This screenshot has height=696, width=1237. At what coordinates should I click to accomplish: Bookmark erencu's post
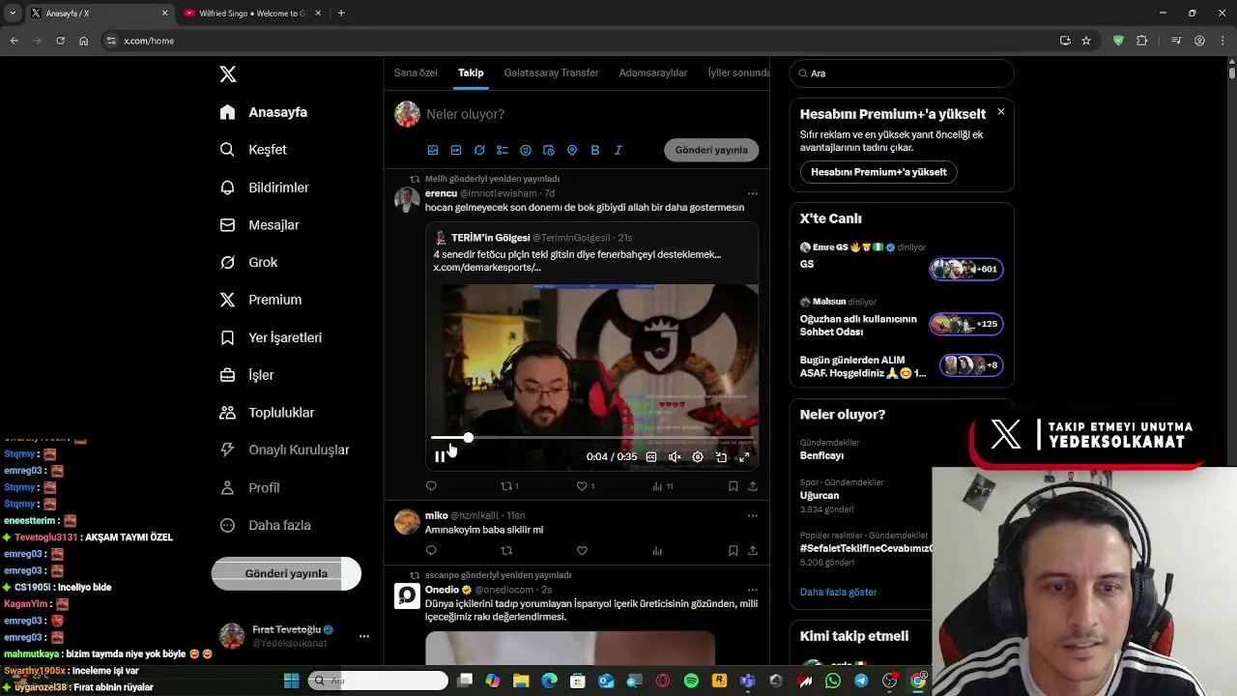(734, 486)
